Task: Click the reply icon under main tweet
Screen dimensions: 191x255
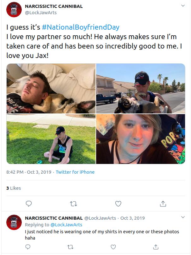Action: pos(29,204)
